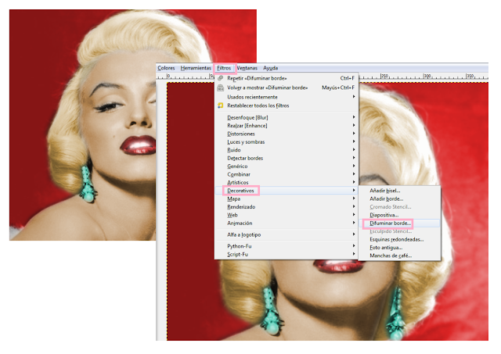Expand the Distorsiones submenu
Image resolution: width=501 pixels, height=354 pixels.
click(287, 134)
